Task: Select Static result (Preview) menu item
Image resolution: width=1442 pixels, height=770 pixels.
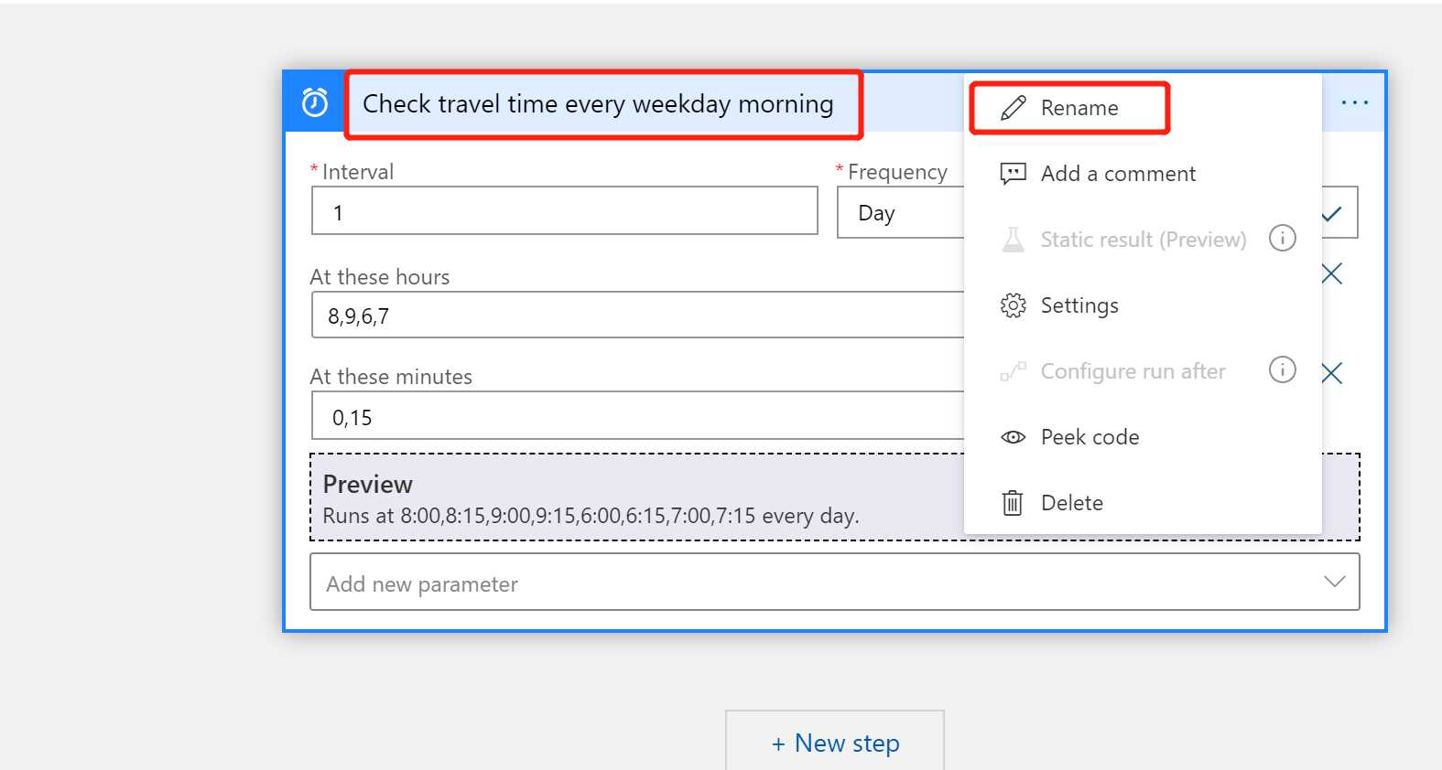Action: tap(1143, 240)
